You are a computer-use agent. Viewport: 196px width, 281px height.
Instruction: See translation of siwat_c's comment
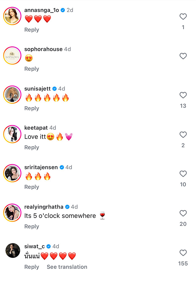67,267
